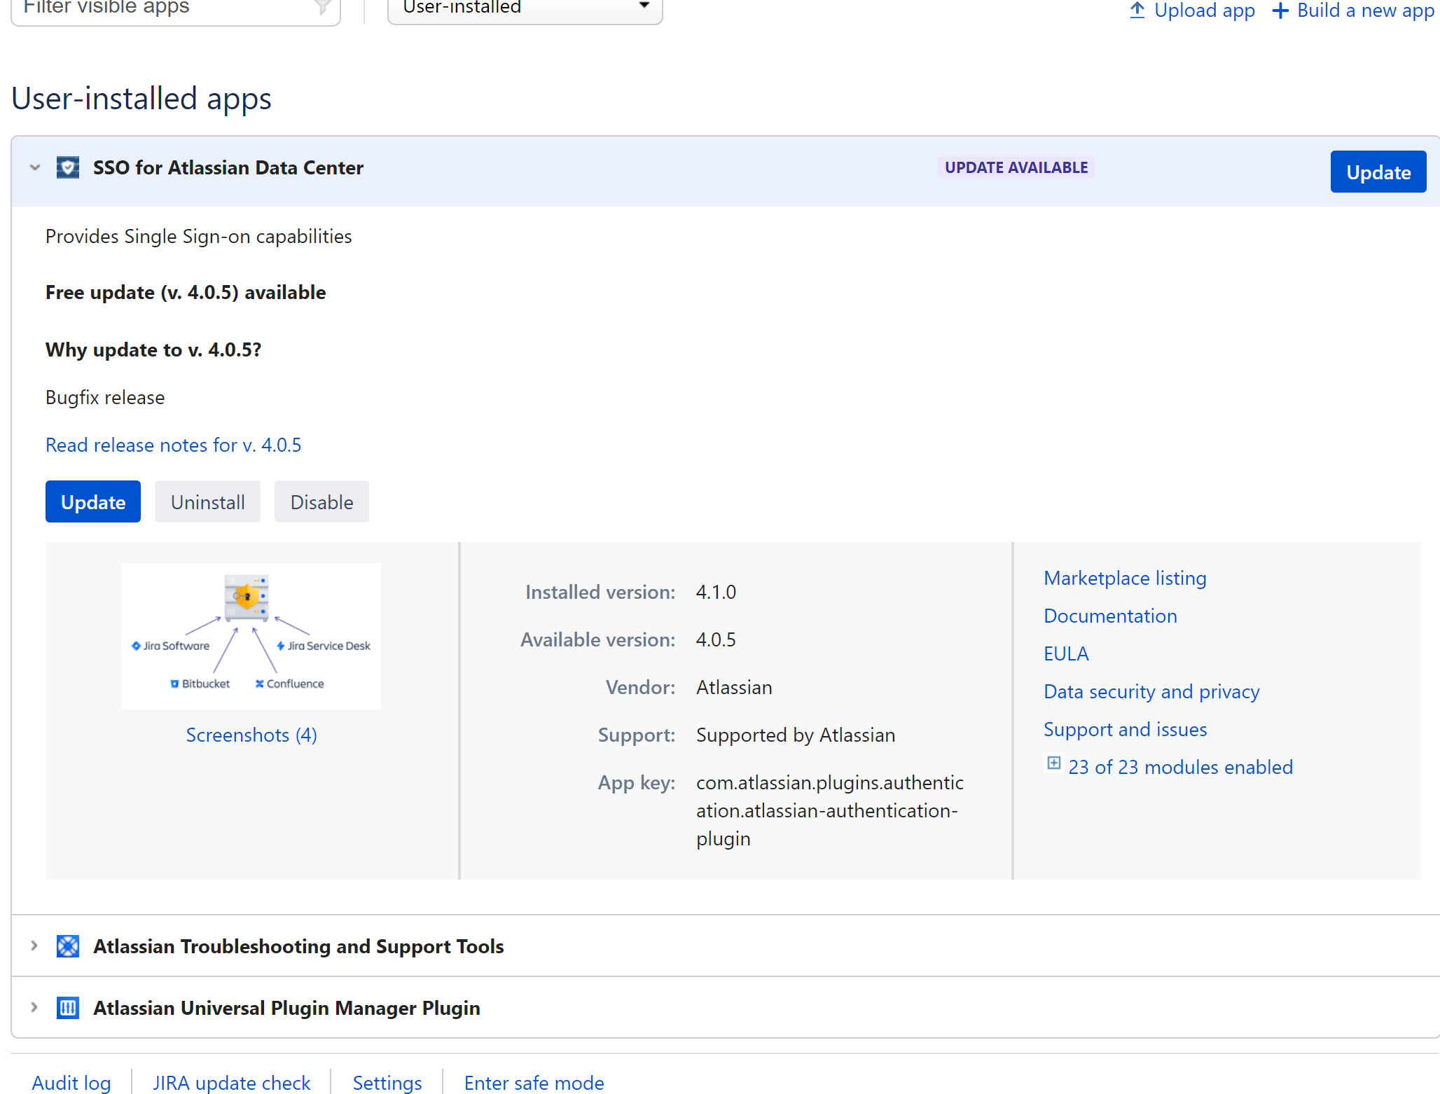Click the Update button in the SSO header row
Screen dimensions: 1440x1094
click(1378, 172)
